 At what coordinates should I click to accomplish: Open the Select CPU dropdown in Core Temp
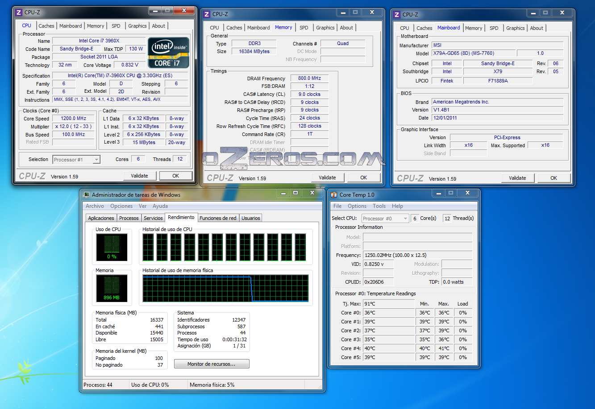point(385,219)
